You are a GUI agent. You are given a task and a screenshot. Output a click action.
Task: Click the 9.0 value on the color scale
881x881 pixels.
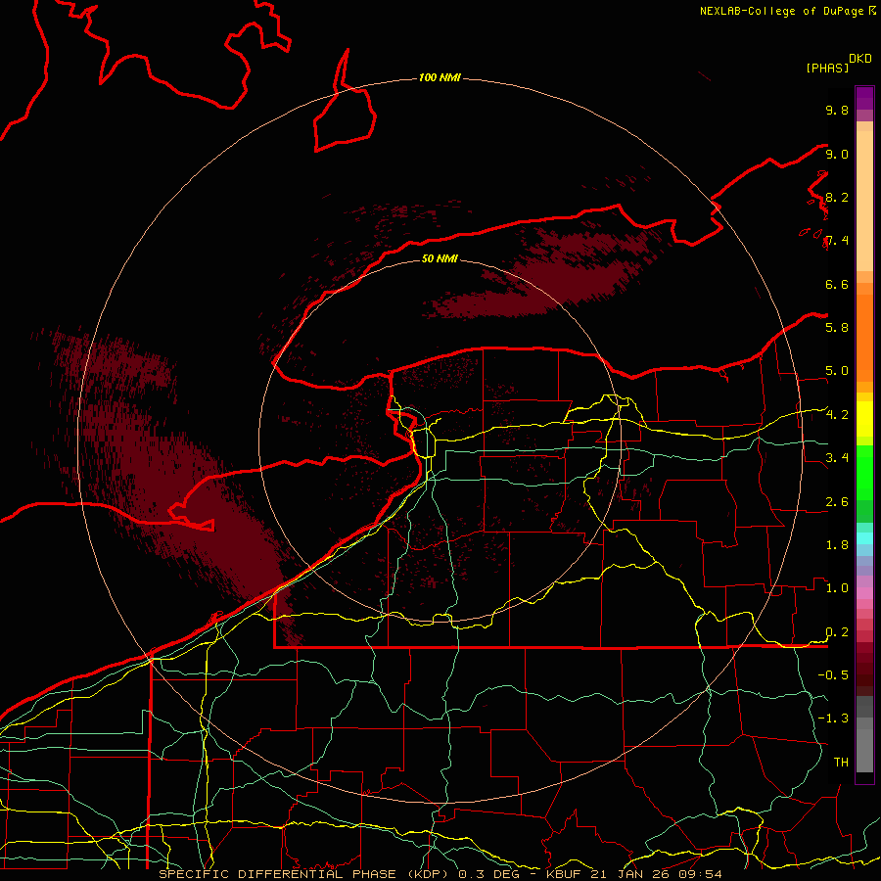tap(837, 154)
